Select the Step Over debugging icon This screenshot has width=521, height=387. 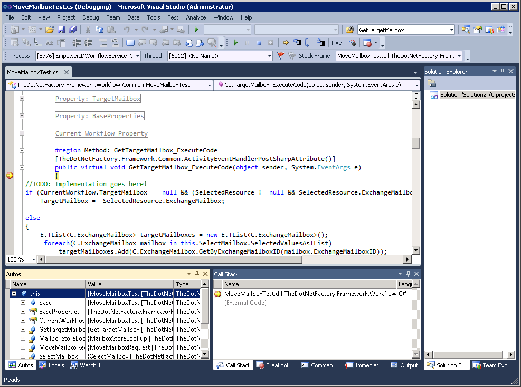[x=309, y=43]
